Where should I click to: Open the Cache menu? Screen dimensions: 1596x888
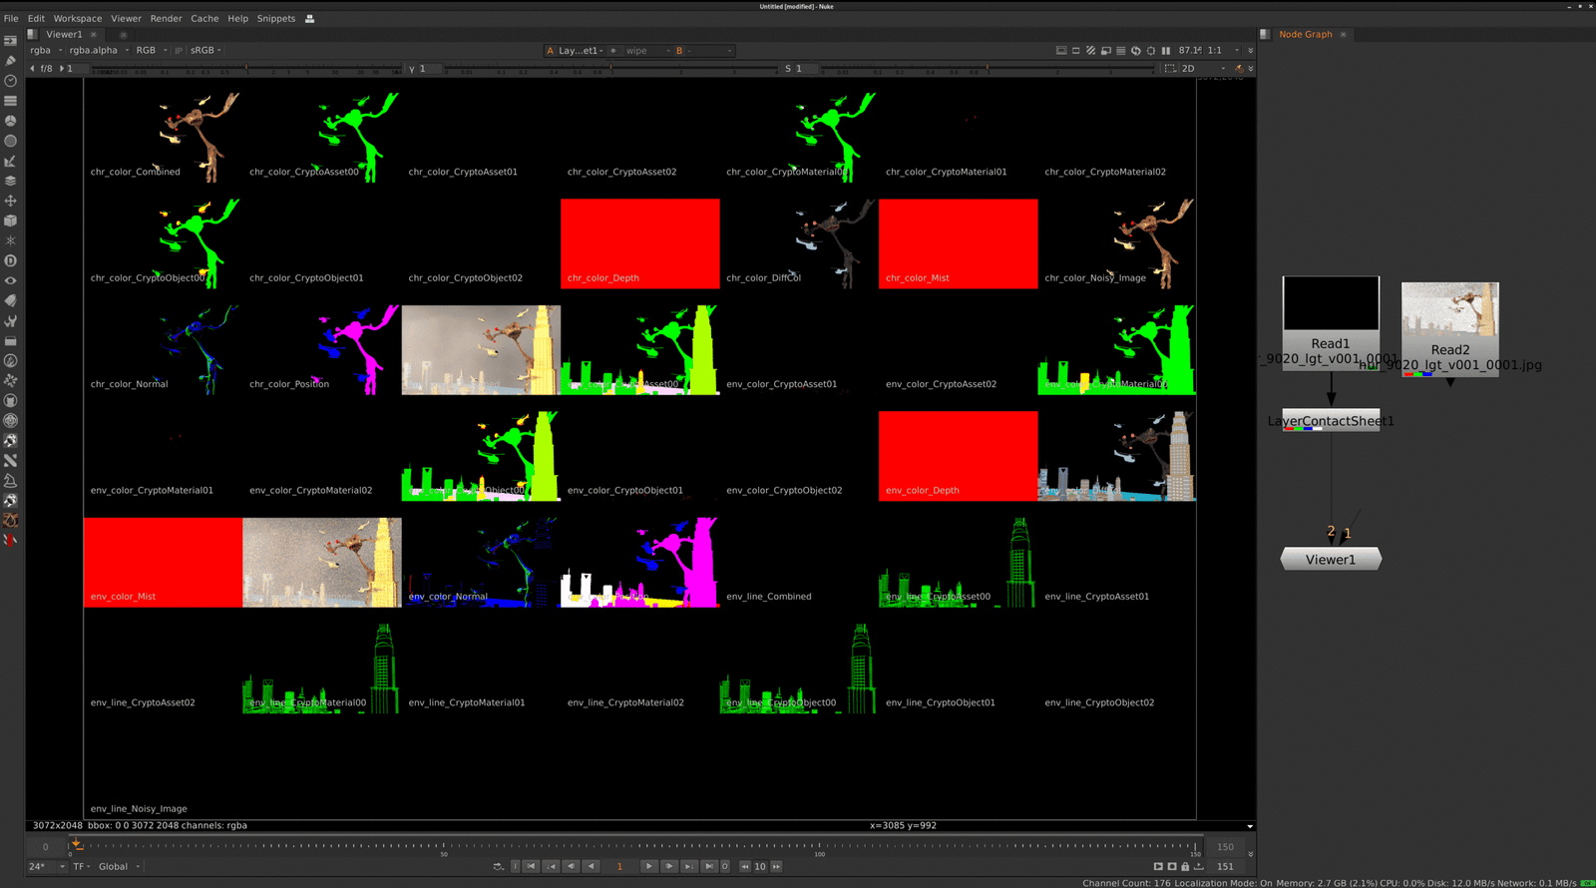click(204, 18)
